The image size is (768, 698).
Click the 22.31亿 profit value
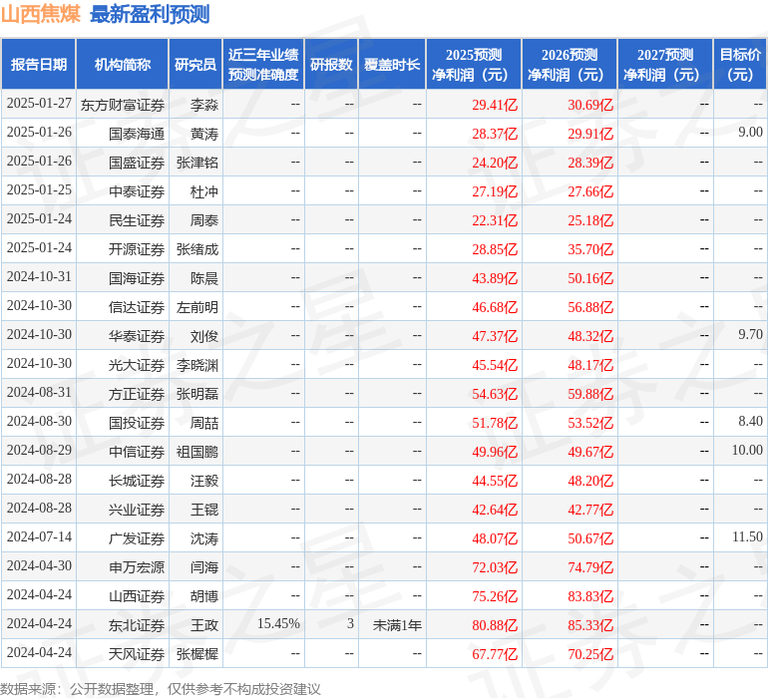pos(495,220)
